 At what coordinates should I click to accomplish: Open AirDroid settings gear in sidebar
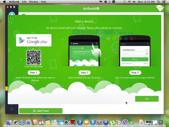pos(12,109)
